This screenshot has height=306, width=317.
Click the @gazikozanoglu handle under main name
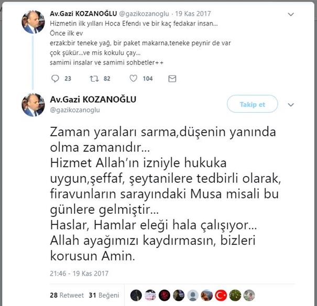pos(75,110)
